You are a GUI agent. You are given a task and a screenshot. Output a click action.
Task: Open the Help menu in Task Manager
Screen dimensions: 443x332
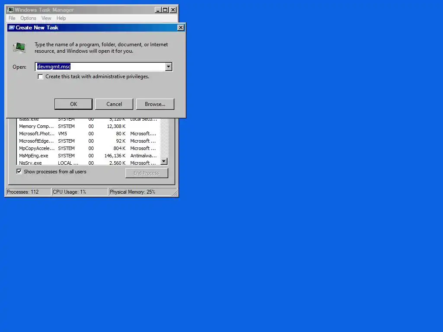coord(61,18)
